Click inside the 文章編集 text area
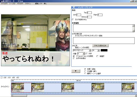The height and width of the screenshot is (97, 137). coord(103,28)
